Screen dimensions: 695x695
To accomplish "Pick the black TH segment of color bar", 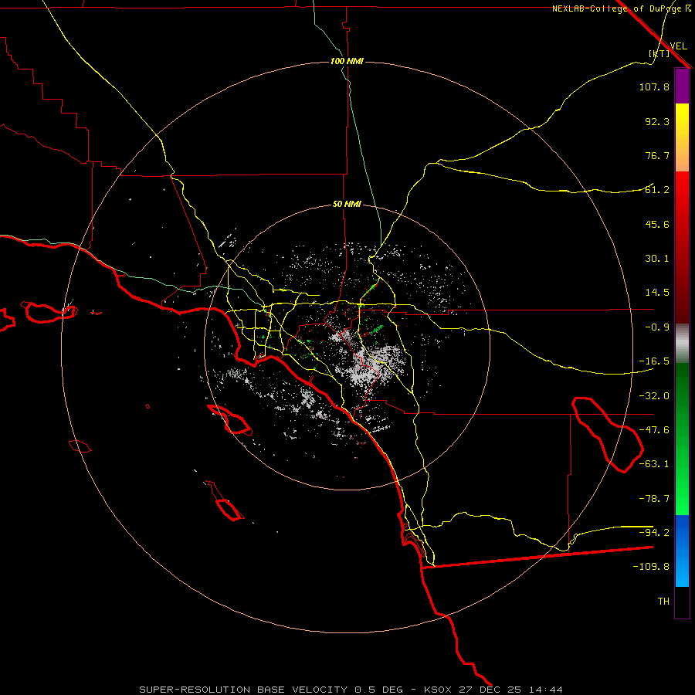I will pos(682,602).
